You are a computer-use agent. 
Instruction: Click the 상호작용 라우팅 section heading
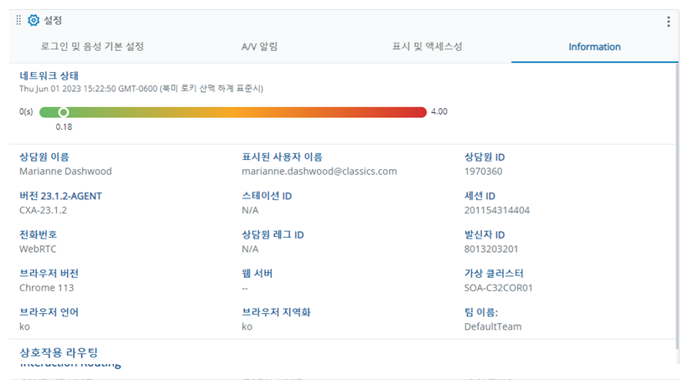click(59, 352)
